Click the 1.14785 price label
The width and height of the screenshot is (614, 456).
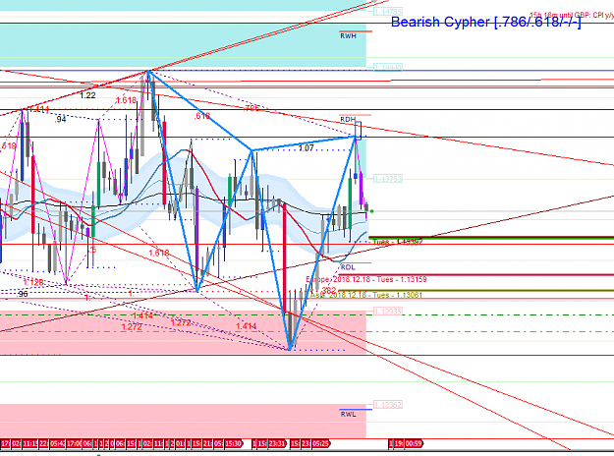coord(388,12)
